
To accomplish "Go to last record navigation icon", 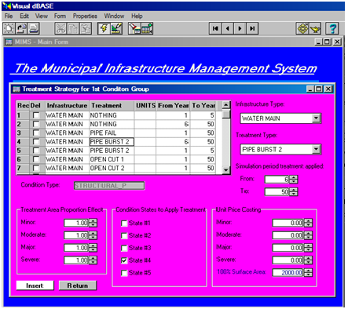I will 252,28.
